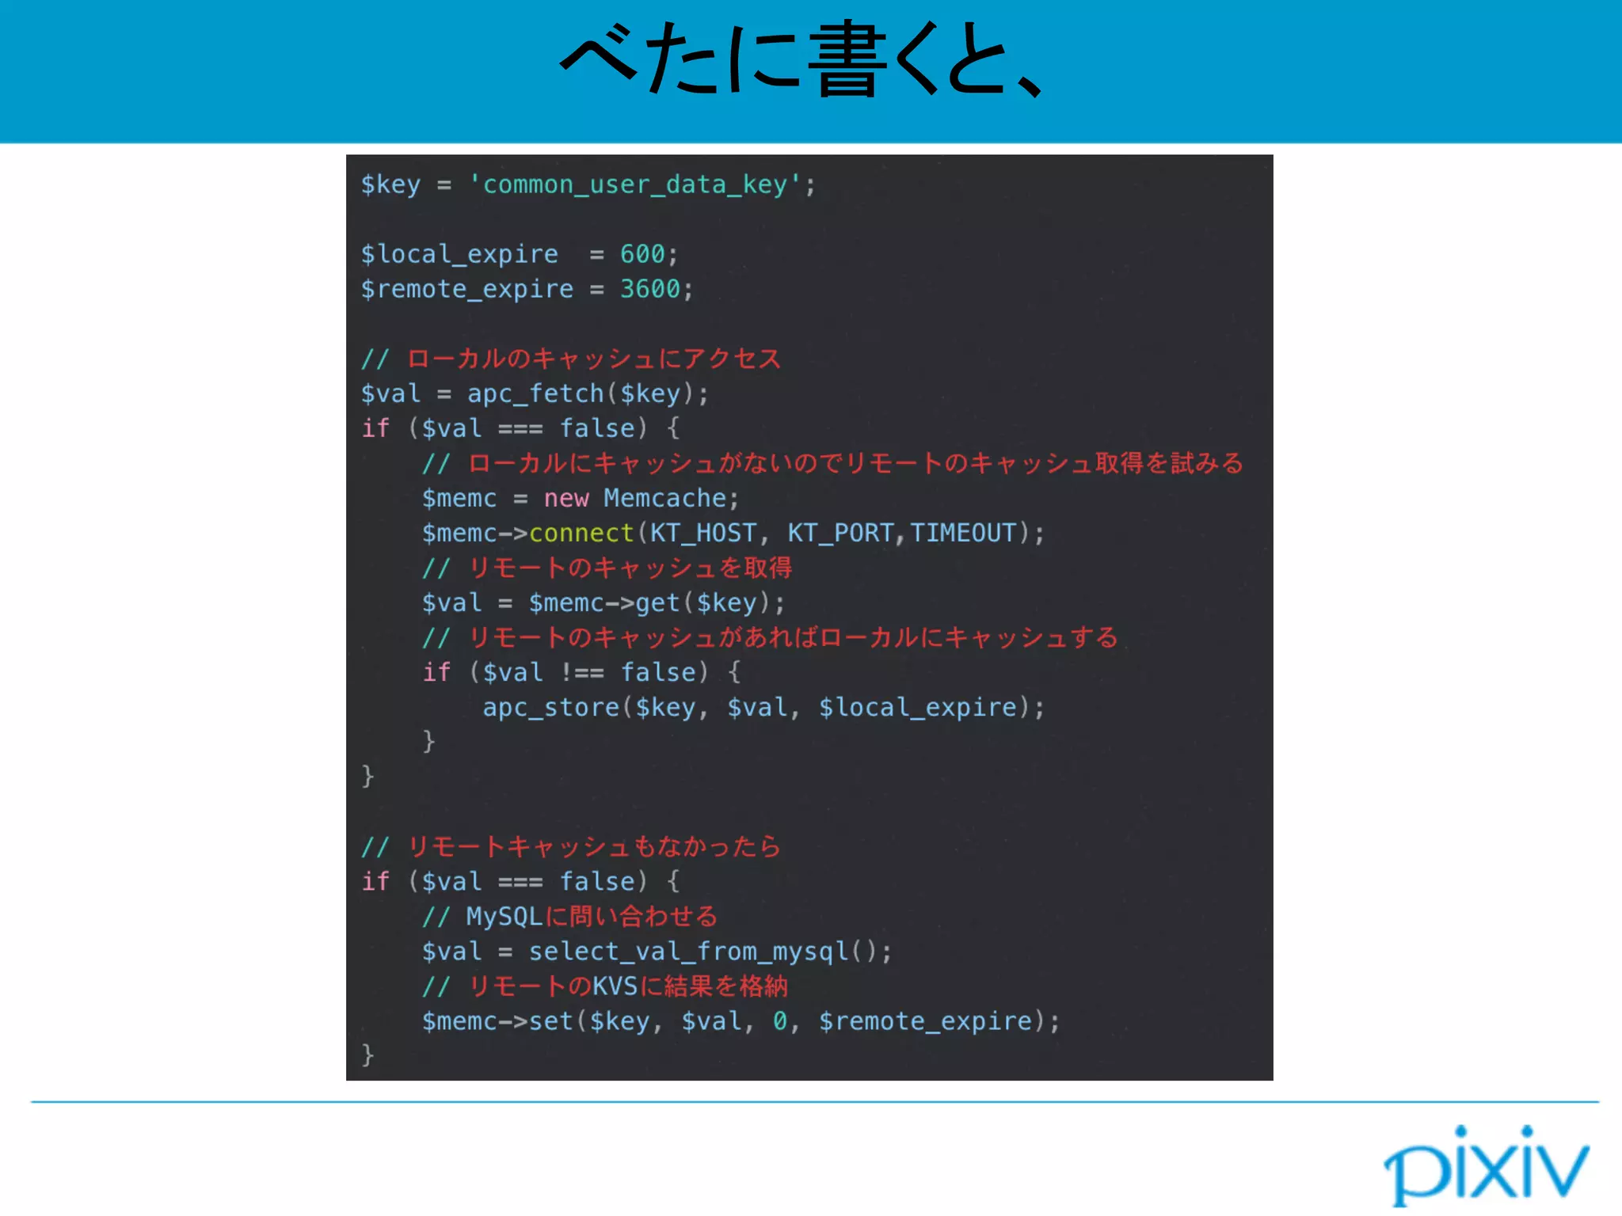Click the $memc->set($key, $val, 0, $remote_expire); line

coord(741,1021)
